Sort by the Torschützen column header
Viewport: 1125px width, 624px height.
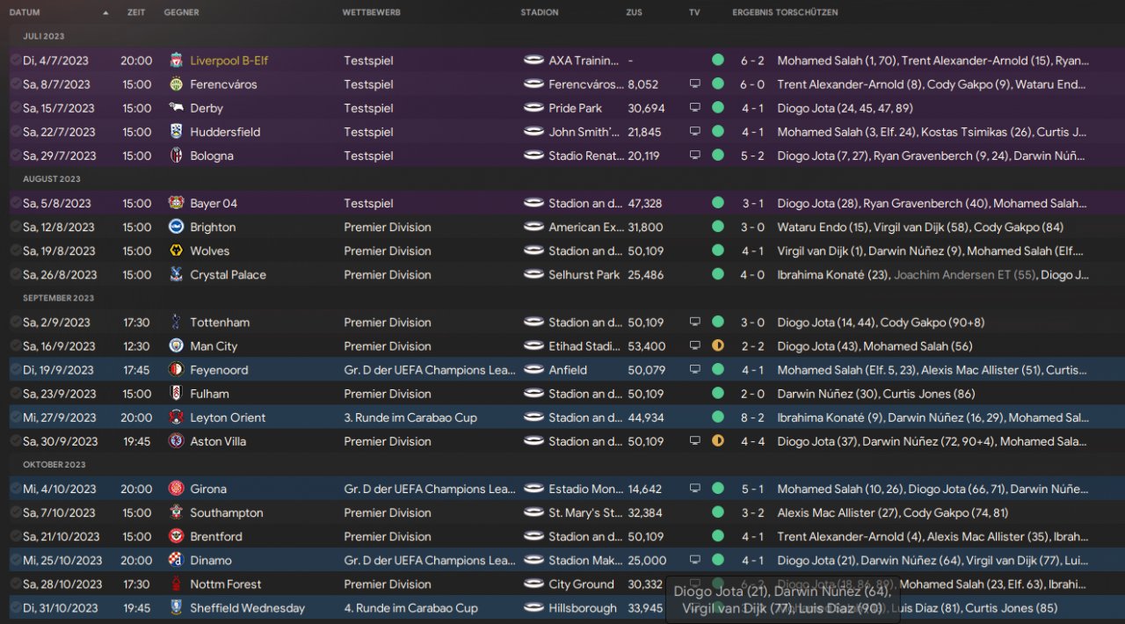807,13
